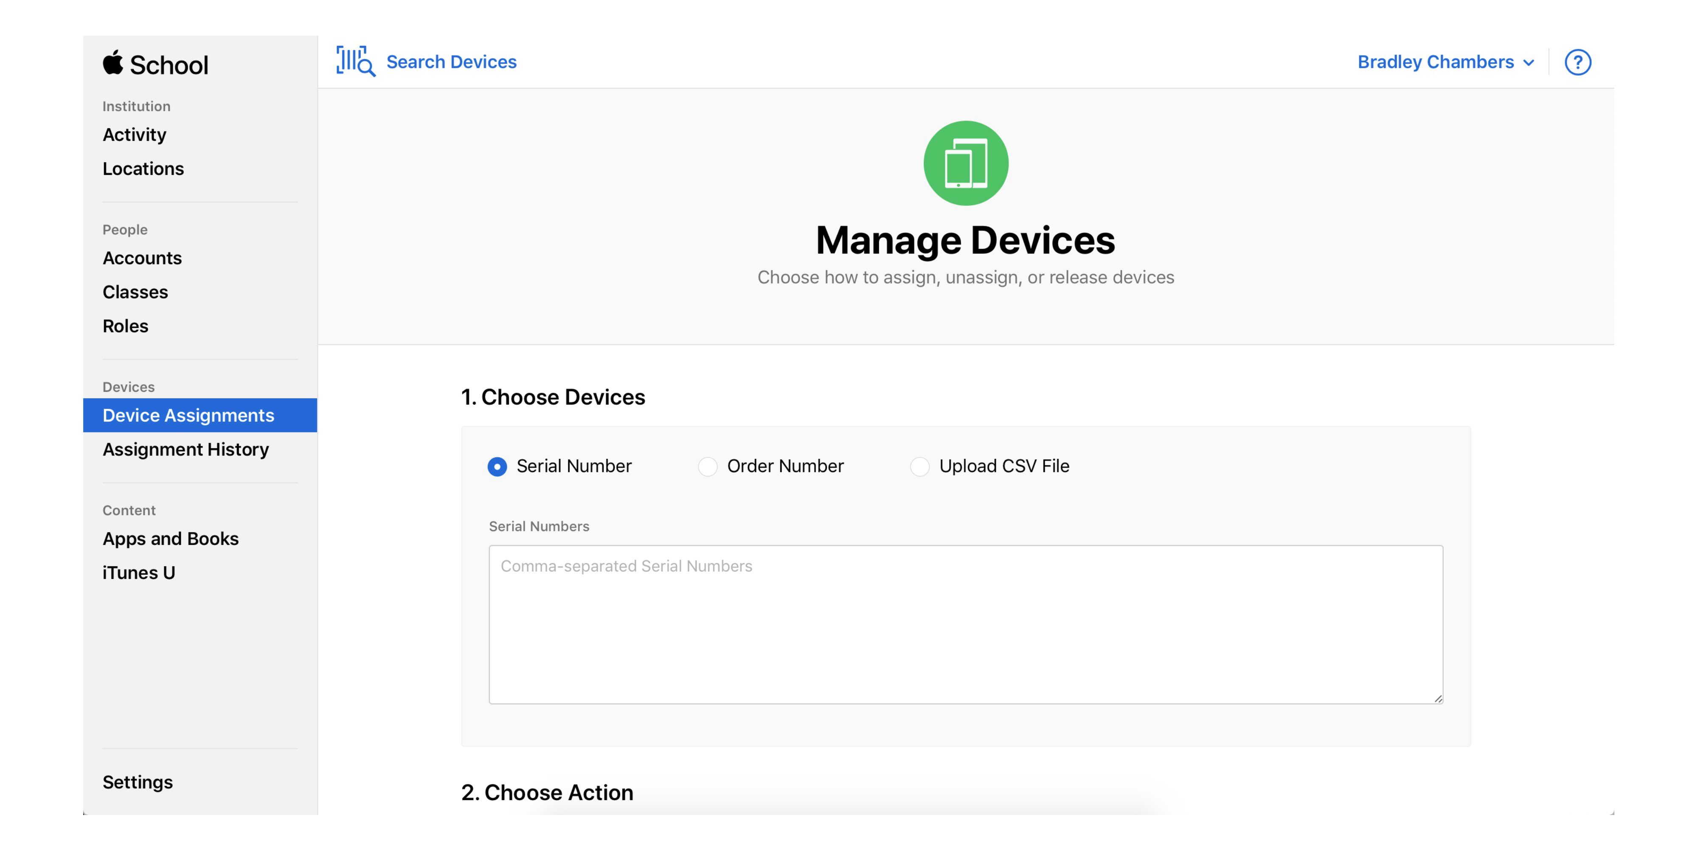Open Classes under People section
The width and height of the screenshot is (1698, 849).
click(x=134, y=291)
